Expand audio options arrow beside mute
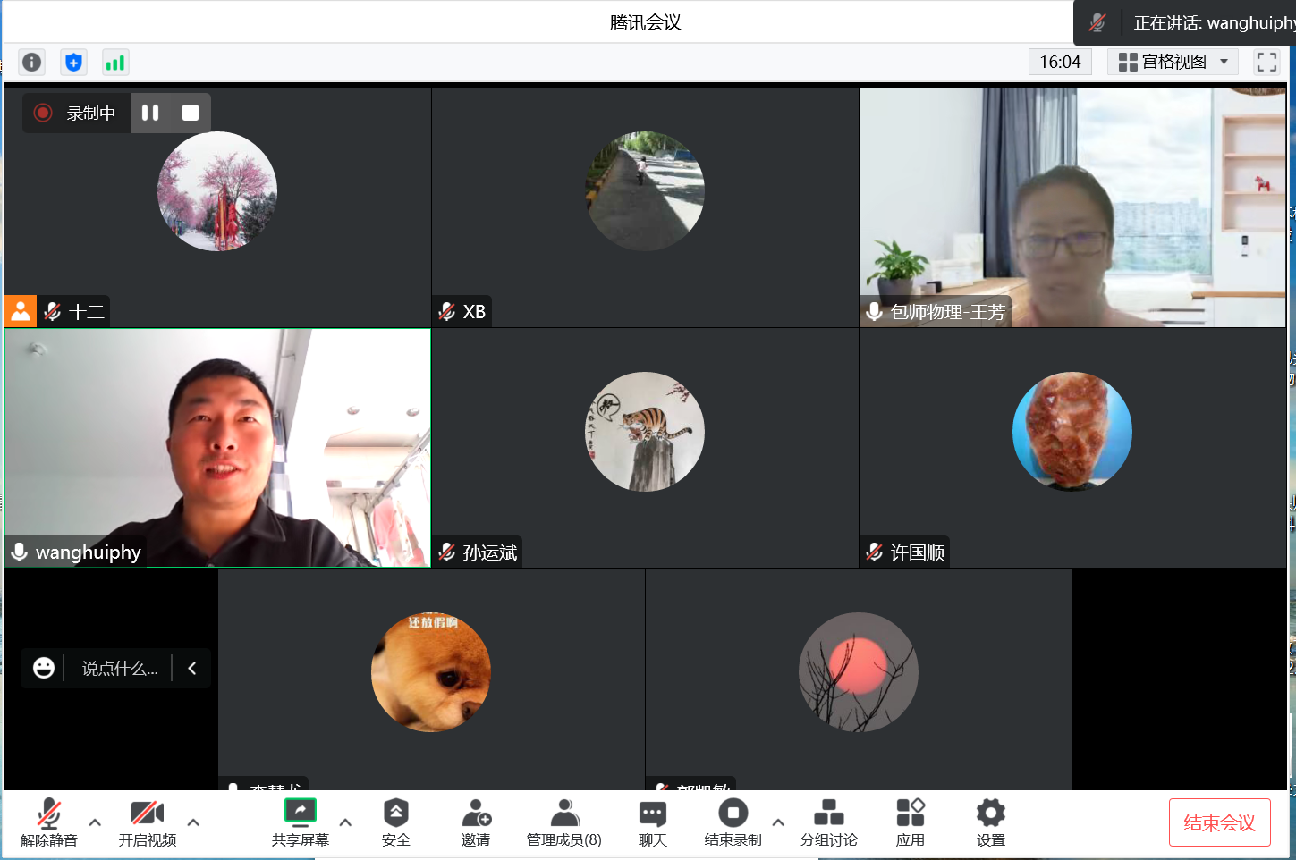The width and height of the screenshot is (1296, 860). pos(95,822)
